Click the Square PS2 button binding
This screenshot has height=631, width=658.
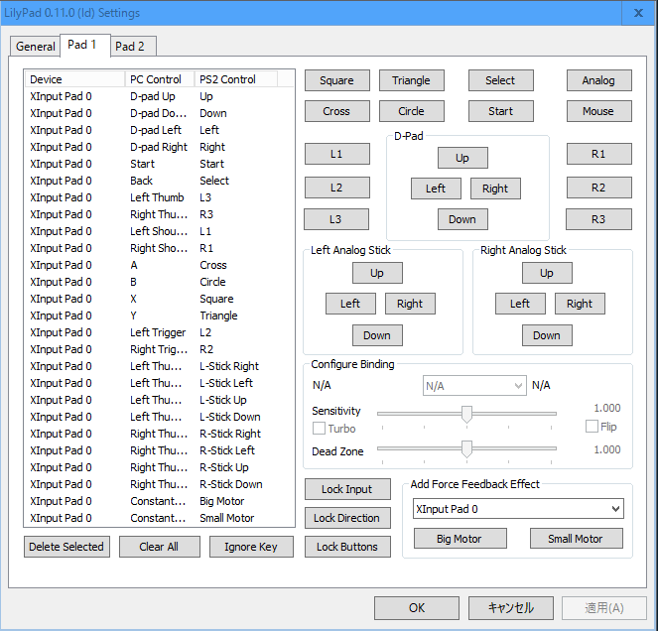tap(336, 80)
